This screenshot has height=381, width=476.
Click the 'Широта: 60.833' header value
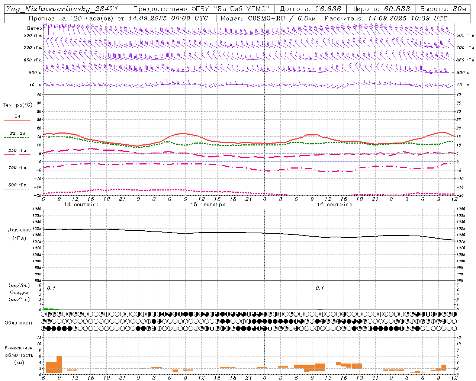click(x=380, y=9)
